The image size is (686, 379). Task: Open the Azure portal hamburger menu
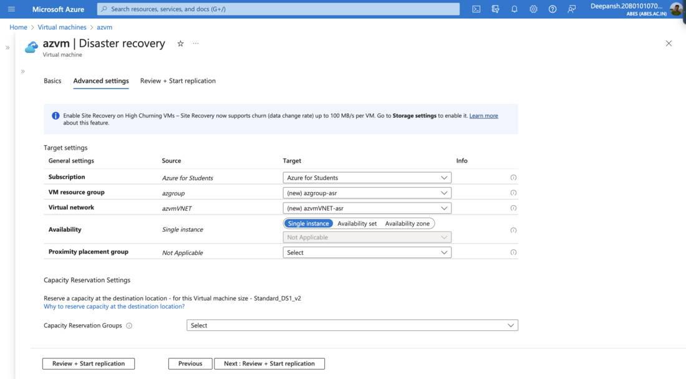click(11, 9)
